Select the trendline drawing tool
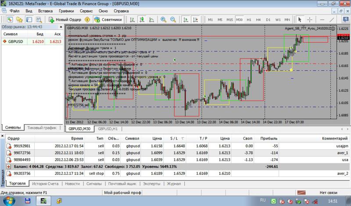Viewport: 351px width, 206px height. [x=332, y=19]
